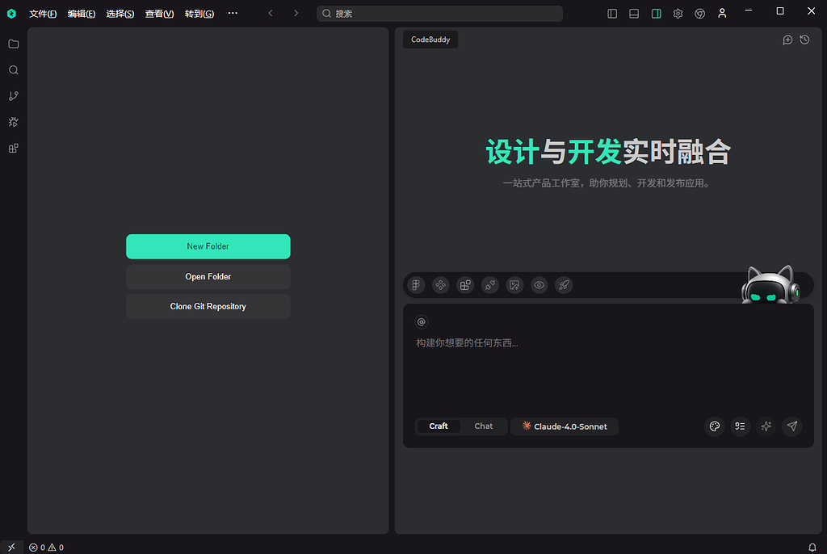Click the image upload icon

(514, 285)
